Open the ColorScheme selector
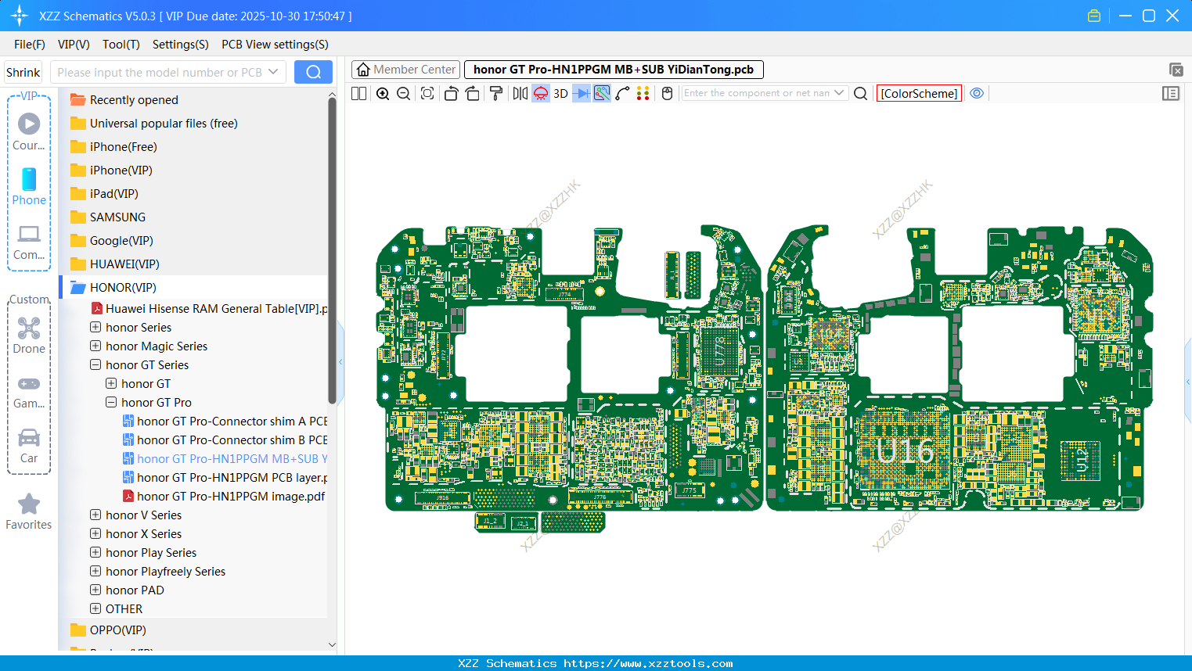1192x671 pixels. point(919,94)
